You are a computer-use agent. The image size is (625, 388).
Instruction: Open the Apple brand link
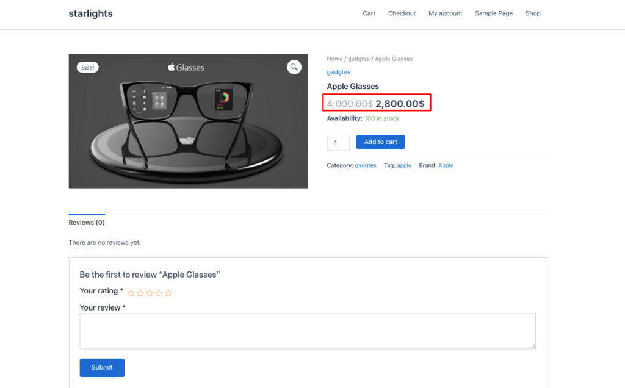tap(446, 165)
